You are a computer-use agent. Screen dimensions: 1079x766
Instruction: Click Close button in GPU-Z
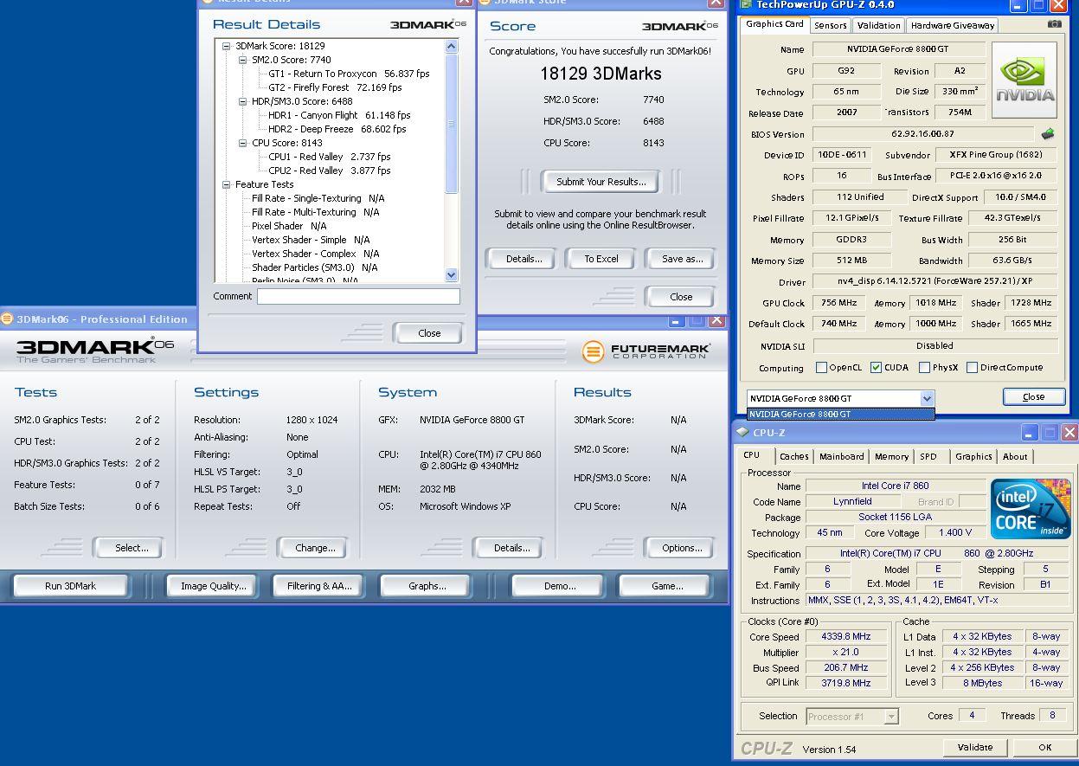click(1033, 397)
